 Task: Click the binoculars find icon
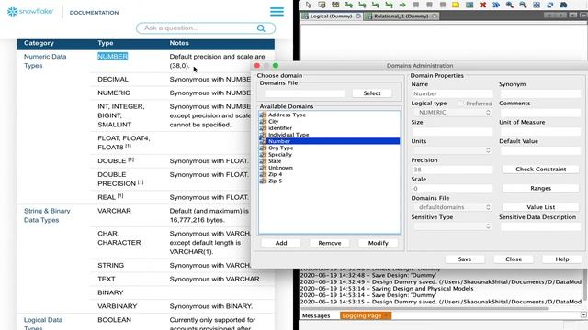click(x=563, y=5)
